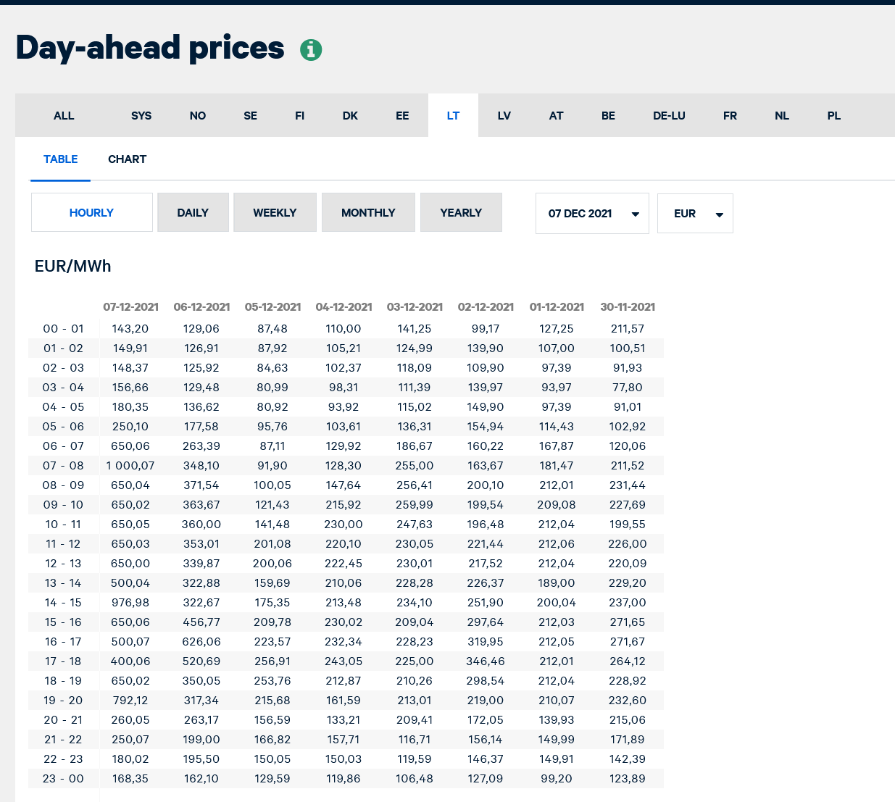Viewport: 895px width, 802px height.
Task: Click the 346,46 price cell
Action: tap(486, 661)
